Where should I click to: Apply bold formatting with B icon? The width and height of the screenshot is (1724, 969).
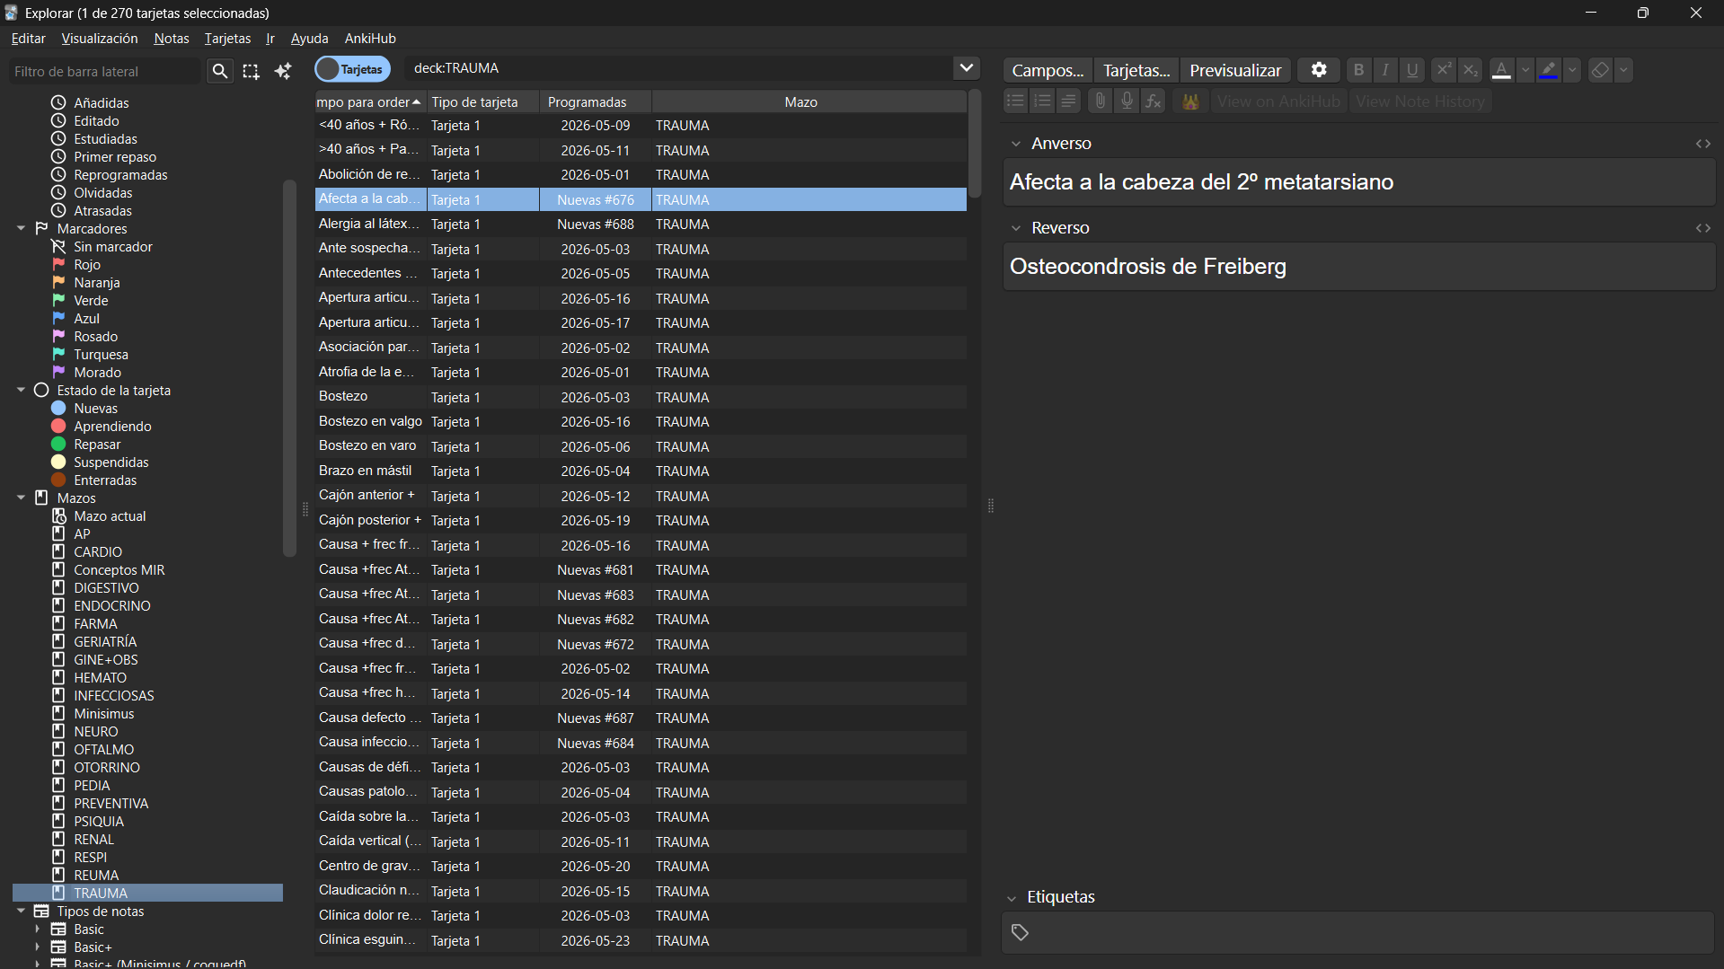(1358, 70)
